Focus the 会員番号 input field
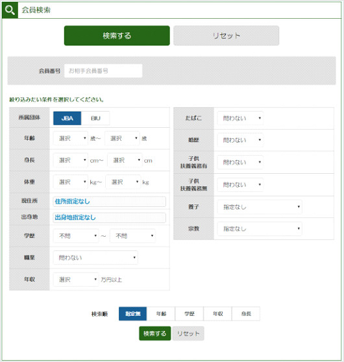This screenshot has height=362, width=344. coord(103,71)
